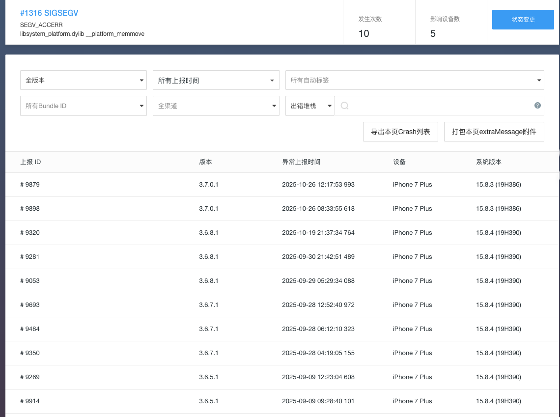
Task: Open the 出错堆栈 search type dropdown
Action: (x=309, y=106)
